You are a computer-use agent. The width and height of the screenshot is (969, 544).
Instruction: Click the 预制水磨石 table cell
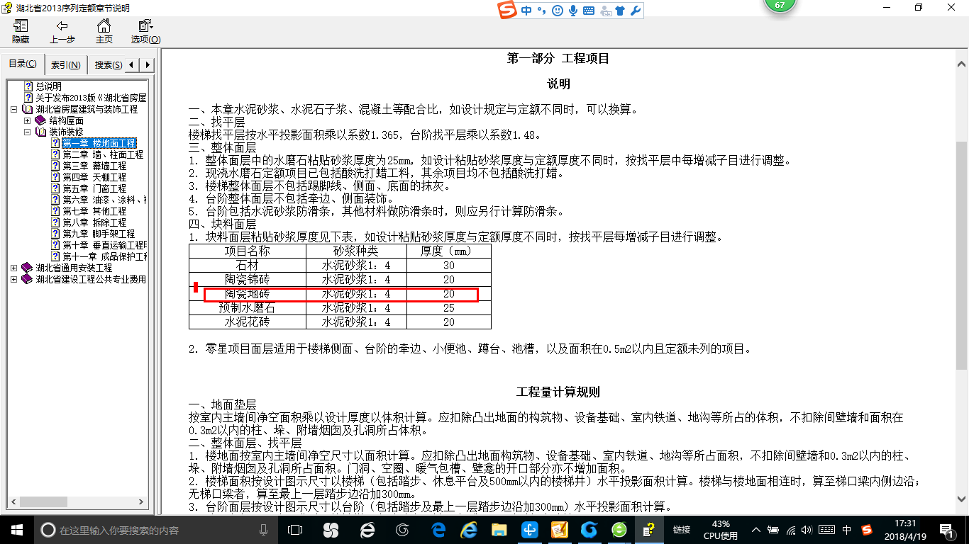tap(248, 308)
